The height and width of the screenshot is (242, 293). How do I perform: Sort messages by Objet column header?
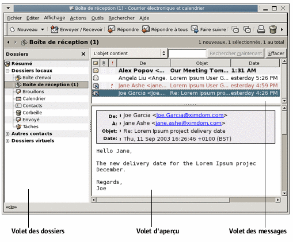click(200, 63)
